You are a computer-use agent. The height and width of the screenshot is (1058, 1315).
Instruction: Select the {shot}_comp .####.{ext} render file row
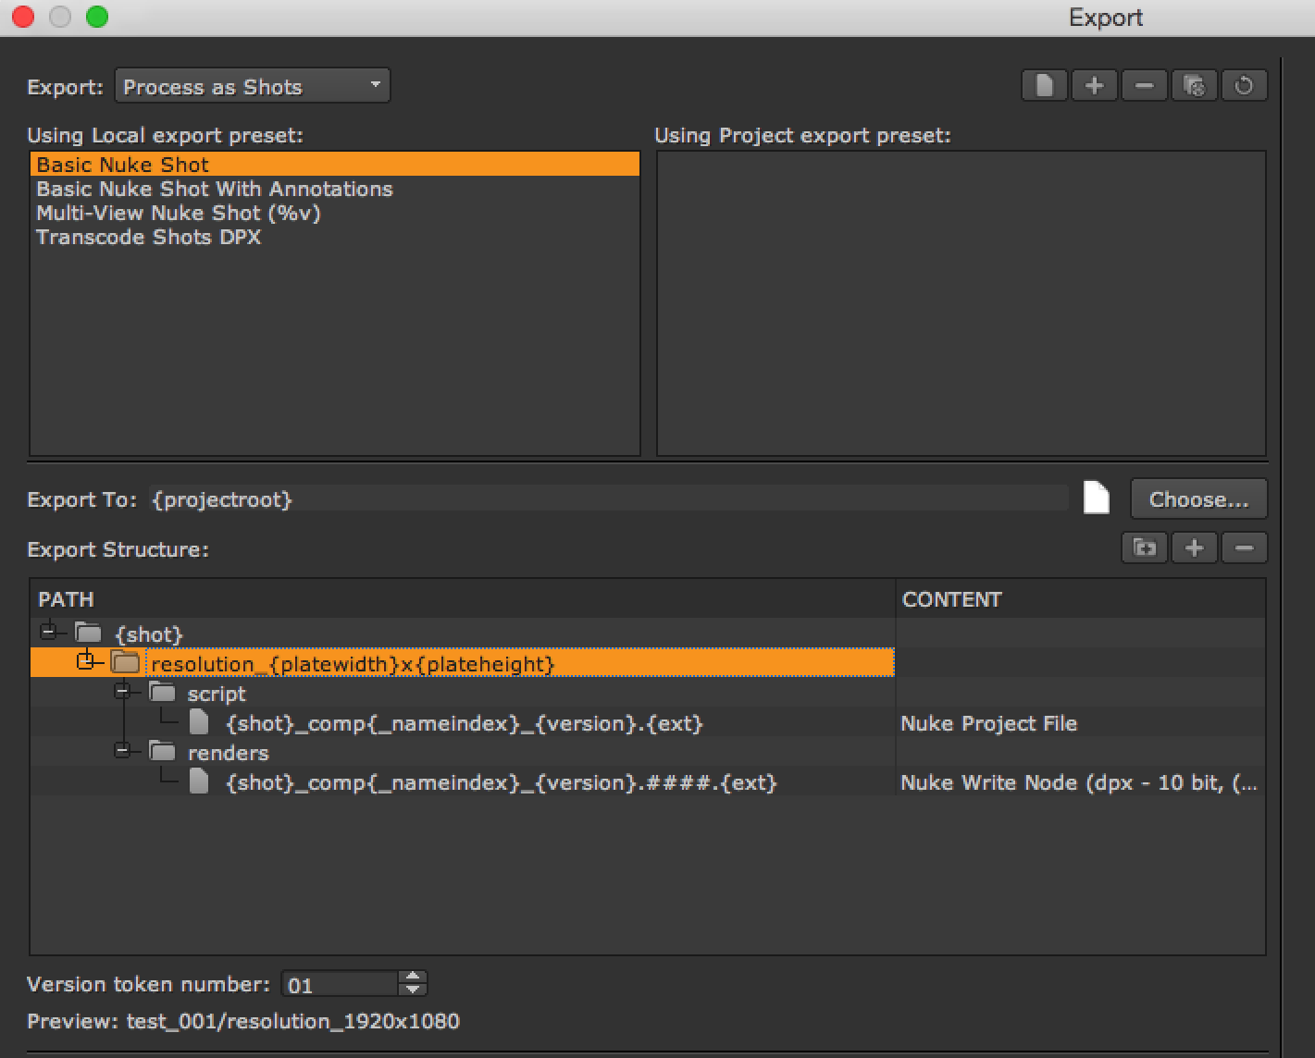pyautogui.click(x=463, y=782)
